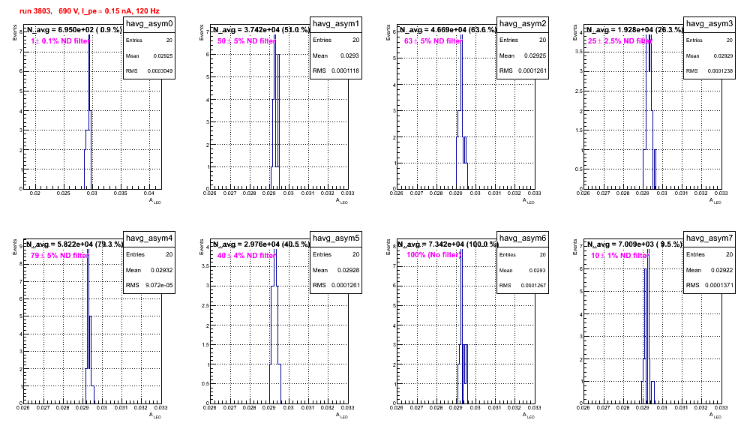Image resolution: width=747 pixels, height=429 pixels.
Task: Pick the magenta 40± 4% ND filter label
Action: coord(246,256)
